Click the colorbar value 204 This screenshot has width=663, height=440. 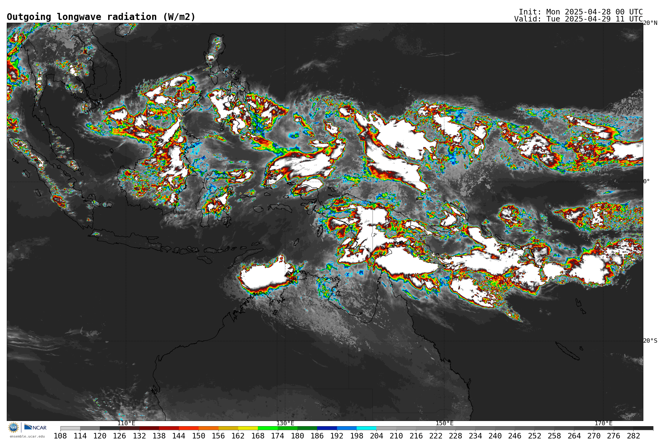[x=376, y=436]
